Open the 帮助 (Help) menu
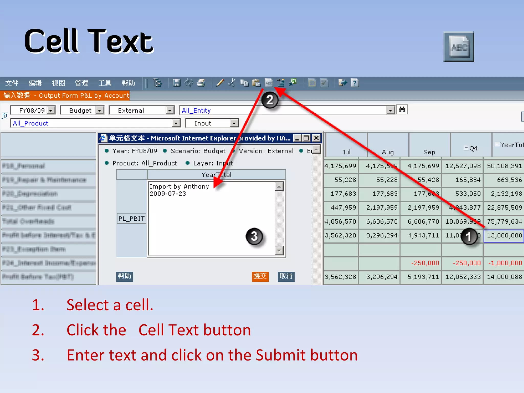Screen dimensions: 524x393 coord(128,83)
